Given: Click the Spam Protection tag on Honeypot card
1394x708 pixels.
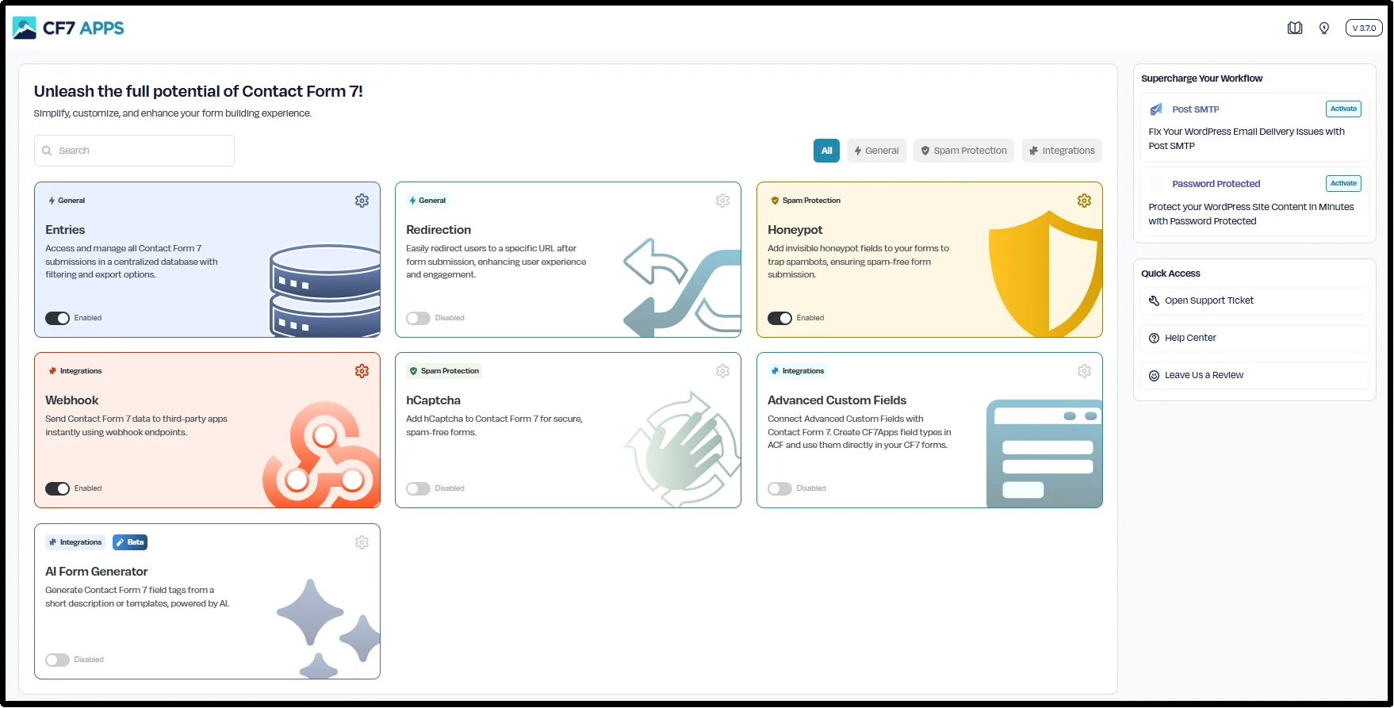Looking at the screenshot, I should [x=806, y=201].
